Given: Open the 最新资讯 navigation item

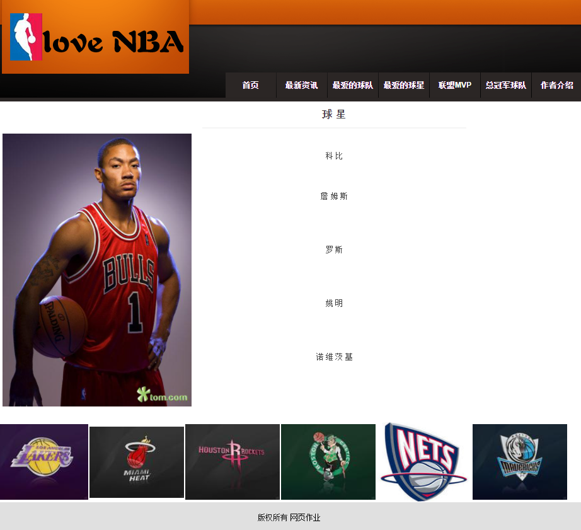Looking at the screenshot, I should [301, 85].
